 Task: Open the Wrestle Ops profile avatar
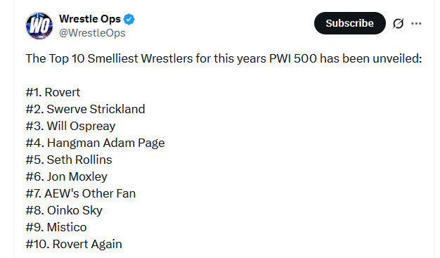[39, 26]
